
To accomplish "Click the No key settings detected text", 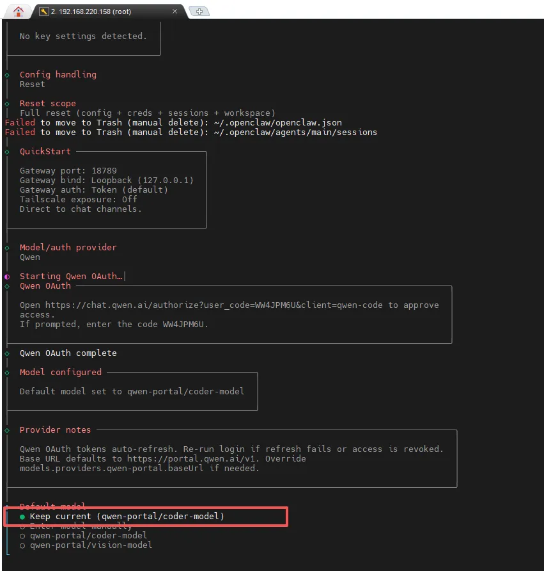I will click(83, 36).
